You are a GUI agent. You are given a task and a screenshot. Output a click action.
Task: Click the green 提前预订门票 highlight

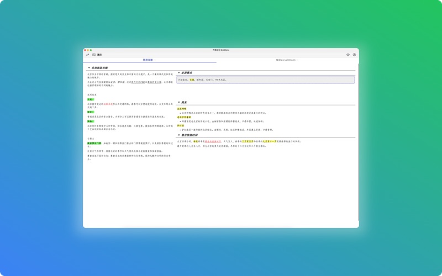coord(94,143)
